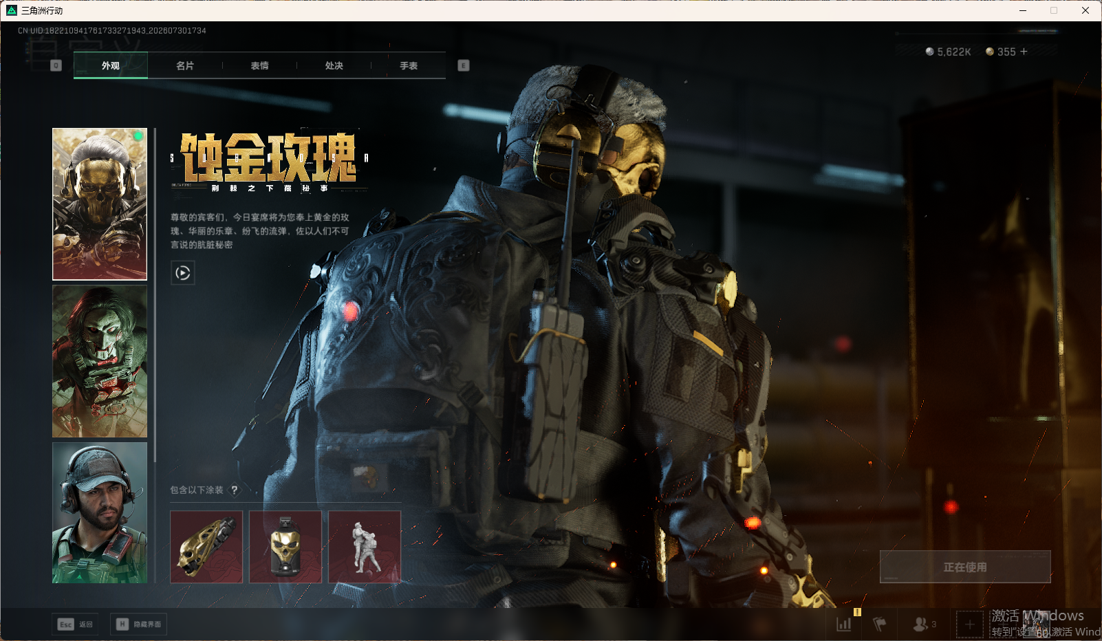1102x641 pixels.
Task: Click the H 隐藏界面 hide interface button
Action: point(138,624)
